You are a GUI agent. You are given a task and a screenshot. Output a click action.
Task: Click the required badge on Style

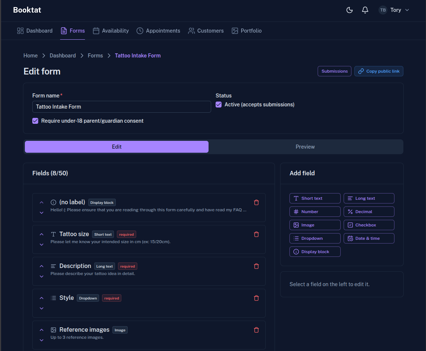(112, 298)
